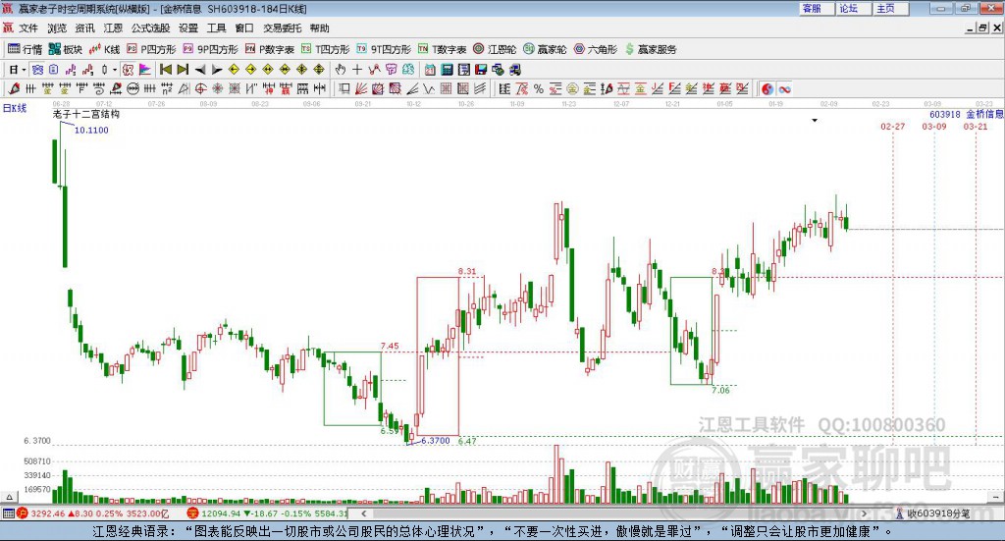
Task: Open the T数字表 number table
Action: [443, 49]
